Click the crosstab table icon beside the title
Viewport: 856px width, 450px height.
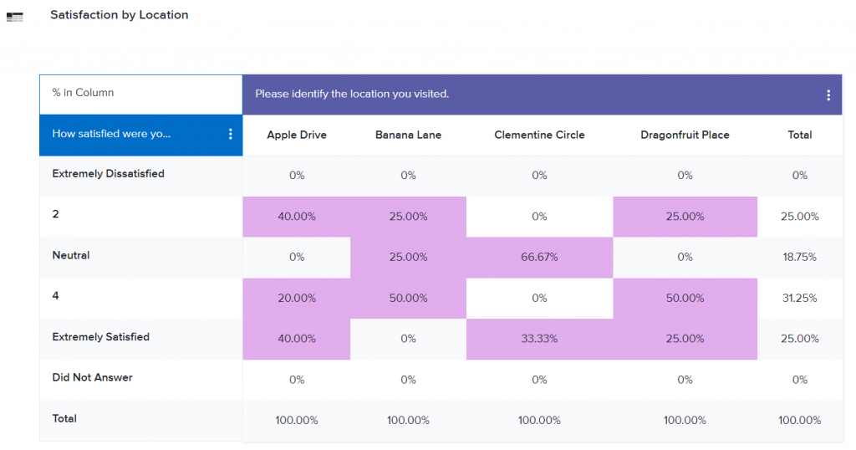coord(14,16)
